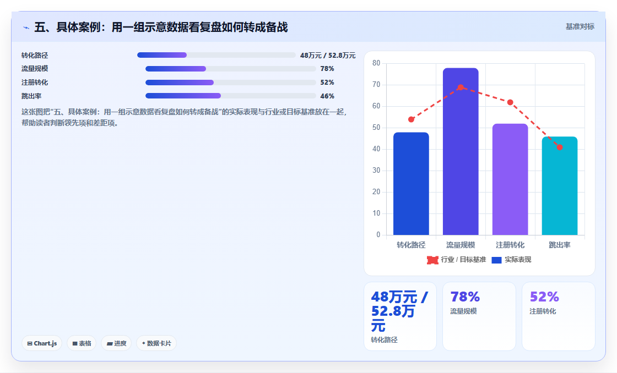Click the benchmark point above 注册转化 bar

coord(510,102)
